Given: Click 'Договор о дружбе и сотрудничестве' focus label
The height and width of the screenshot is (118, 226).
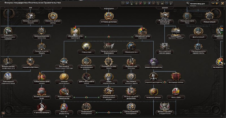Looking at the screenshot, I should tap(165, 113).
